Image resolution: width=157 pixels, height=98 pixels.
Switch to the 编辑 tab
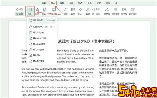tap(62, 3)
